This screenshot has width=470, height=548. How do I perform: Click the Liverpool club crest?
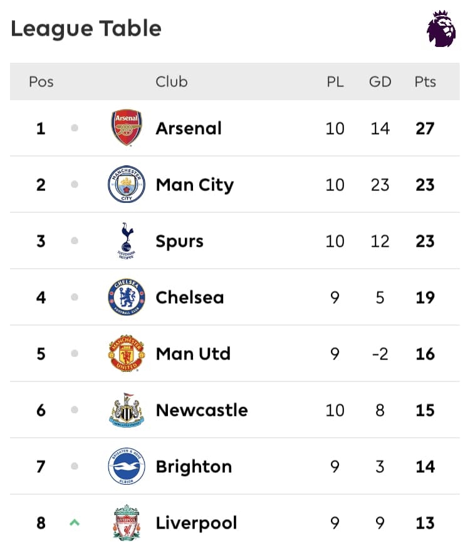(126, 522)
